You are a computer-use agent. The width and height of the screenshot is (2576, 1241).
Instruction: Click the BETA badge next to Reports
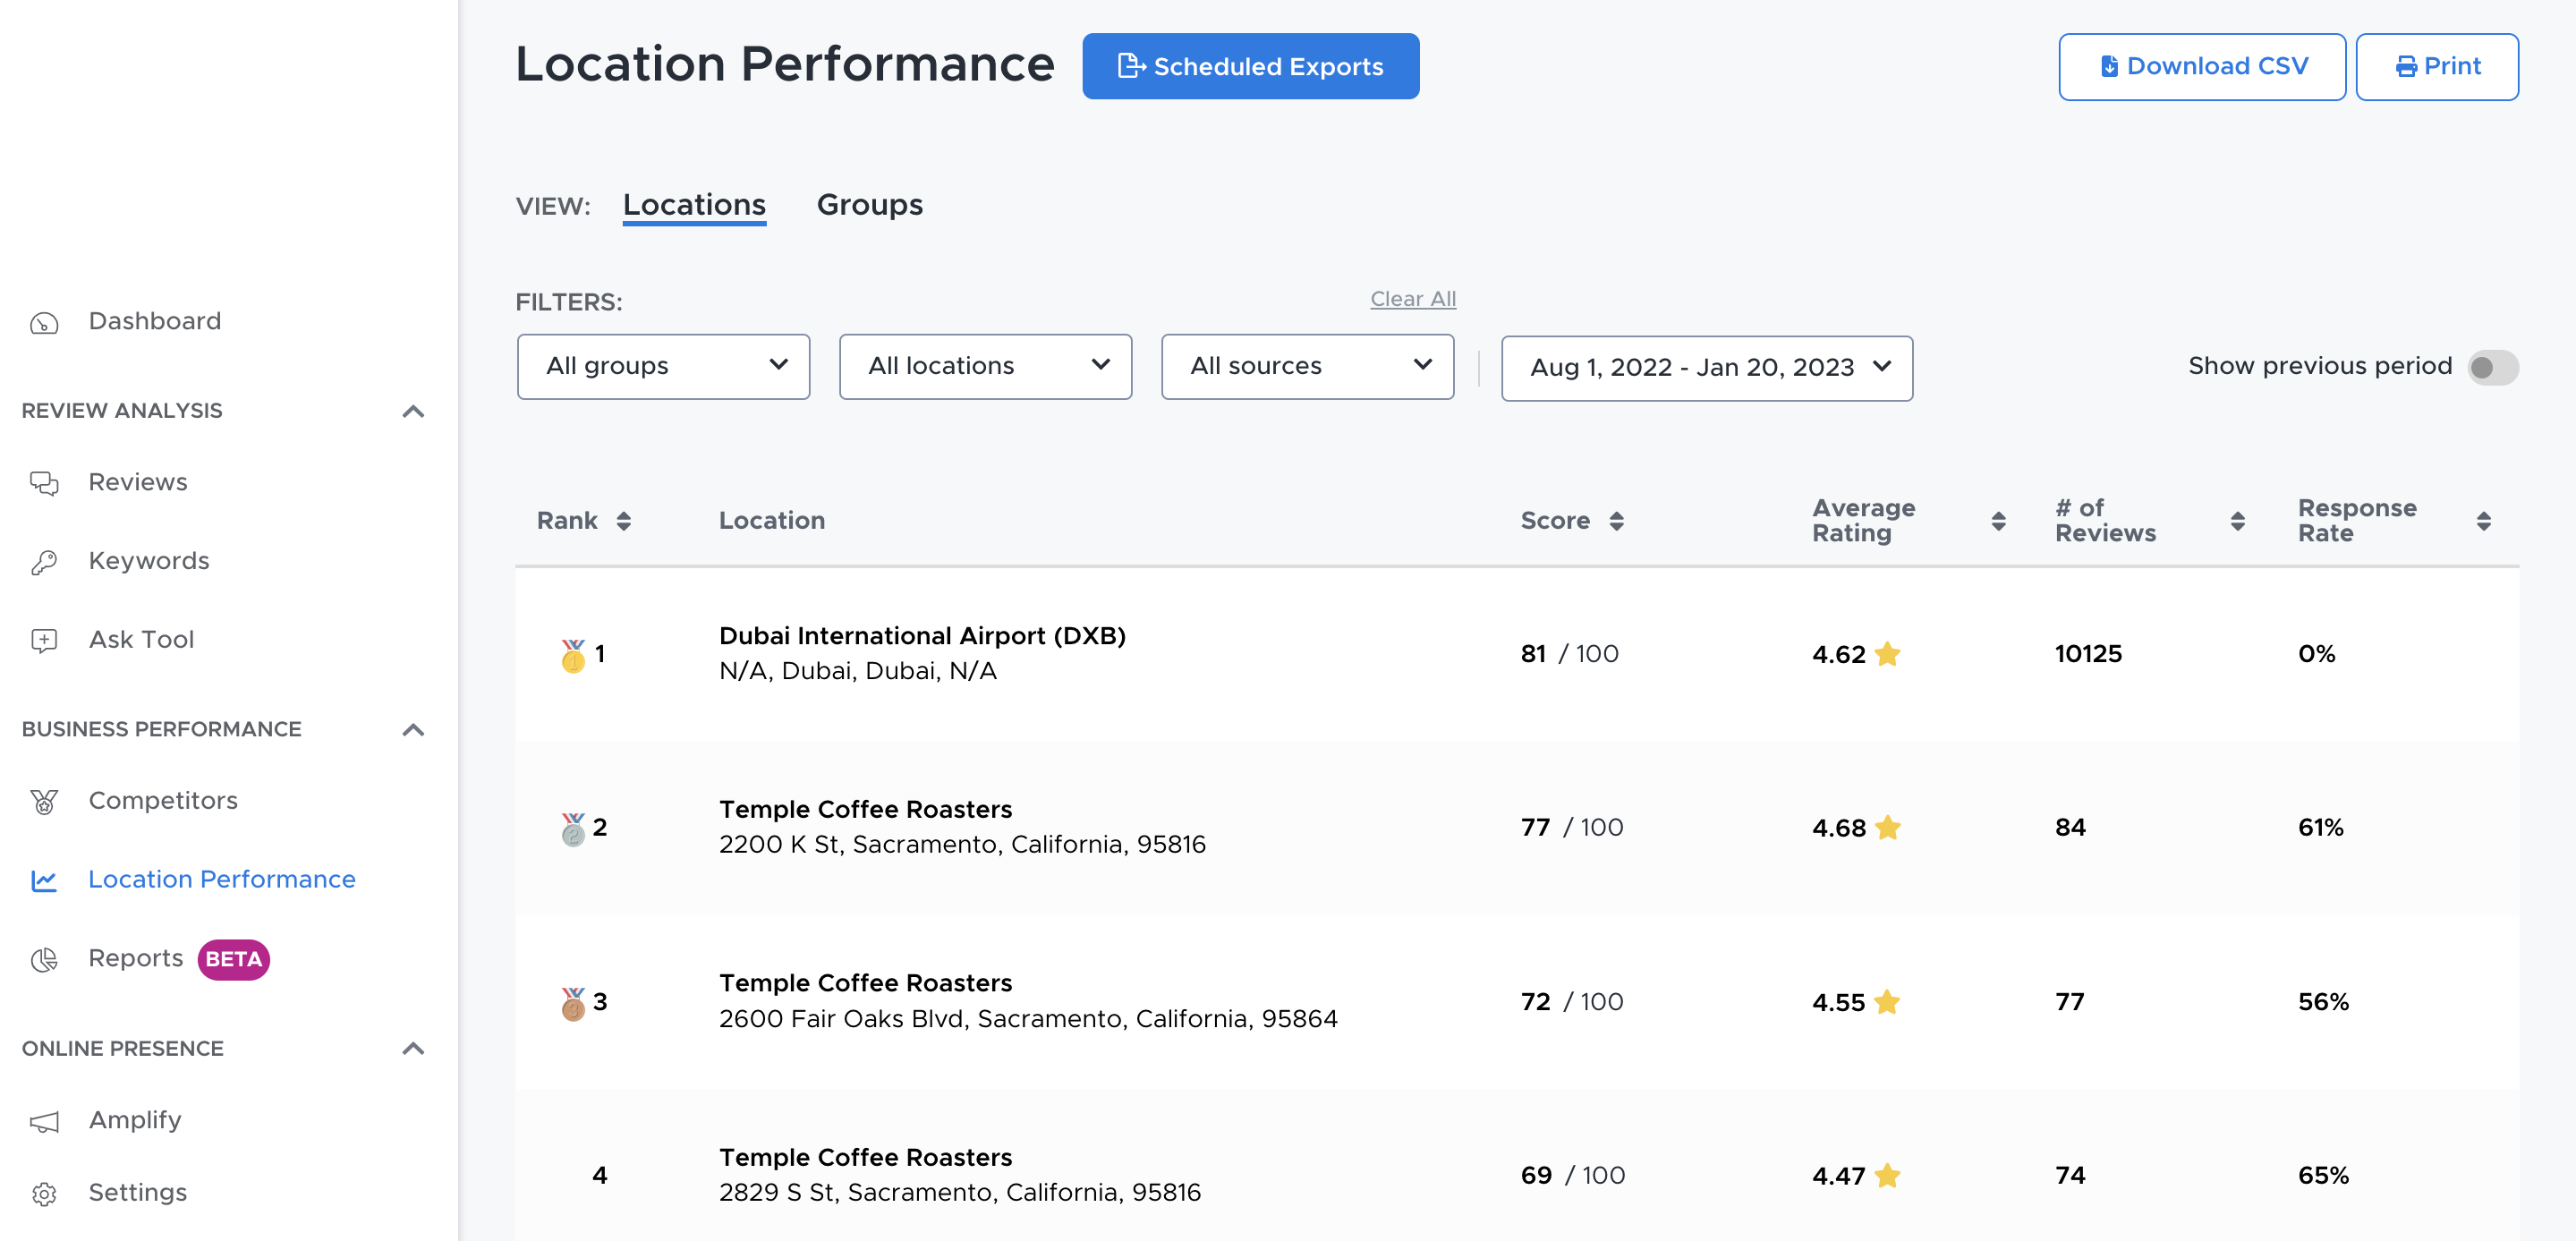[x=233, y=959]
